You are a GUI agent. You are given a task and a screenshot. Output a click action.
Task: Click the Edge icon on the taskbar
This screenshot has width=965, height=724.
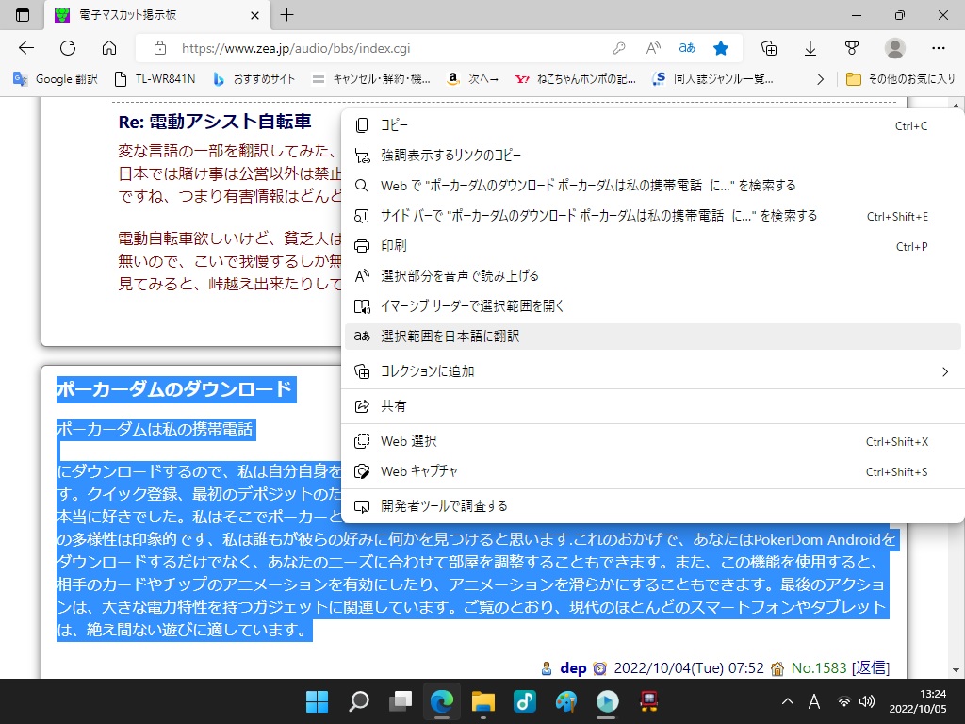(441, 701)
